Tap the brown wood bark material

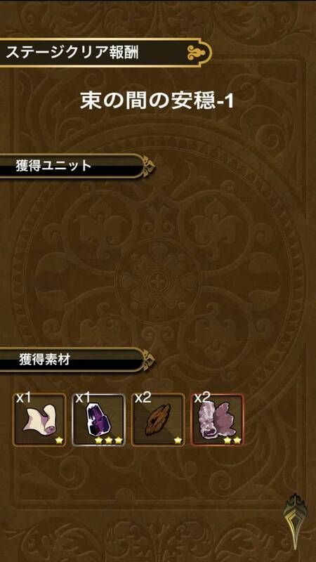pyautogui.click(x=158, y=420)
